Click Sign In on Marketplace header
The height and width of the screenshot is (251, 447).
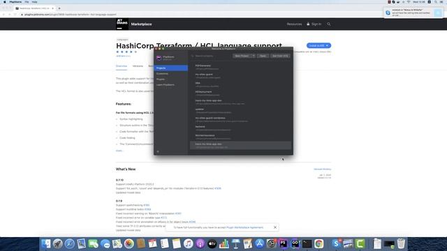[x=314, y=24]
